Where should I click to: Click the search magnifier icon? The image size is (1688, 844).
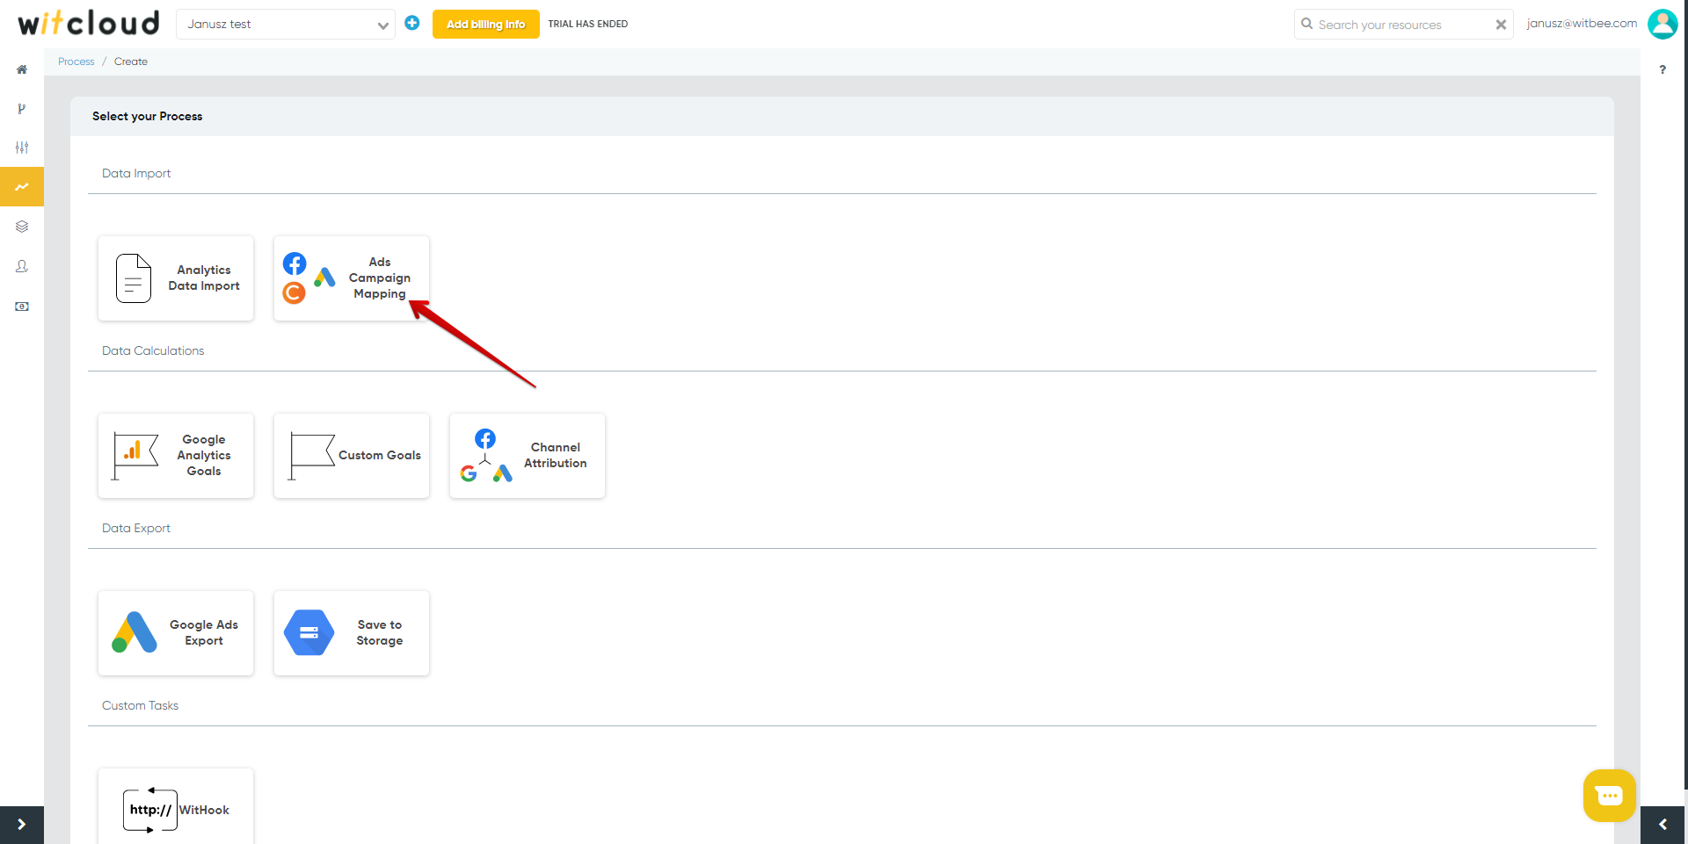click(x=1307, y=24)
